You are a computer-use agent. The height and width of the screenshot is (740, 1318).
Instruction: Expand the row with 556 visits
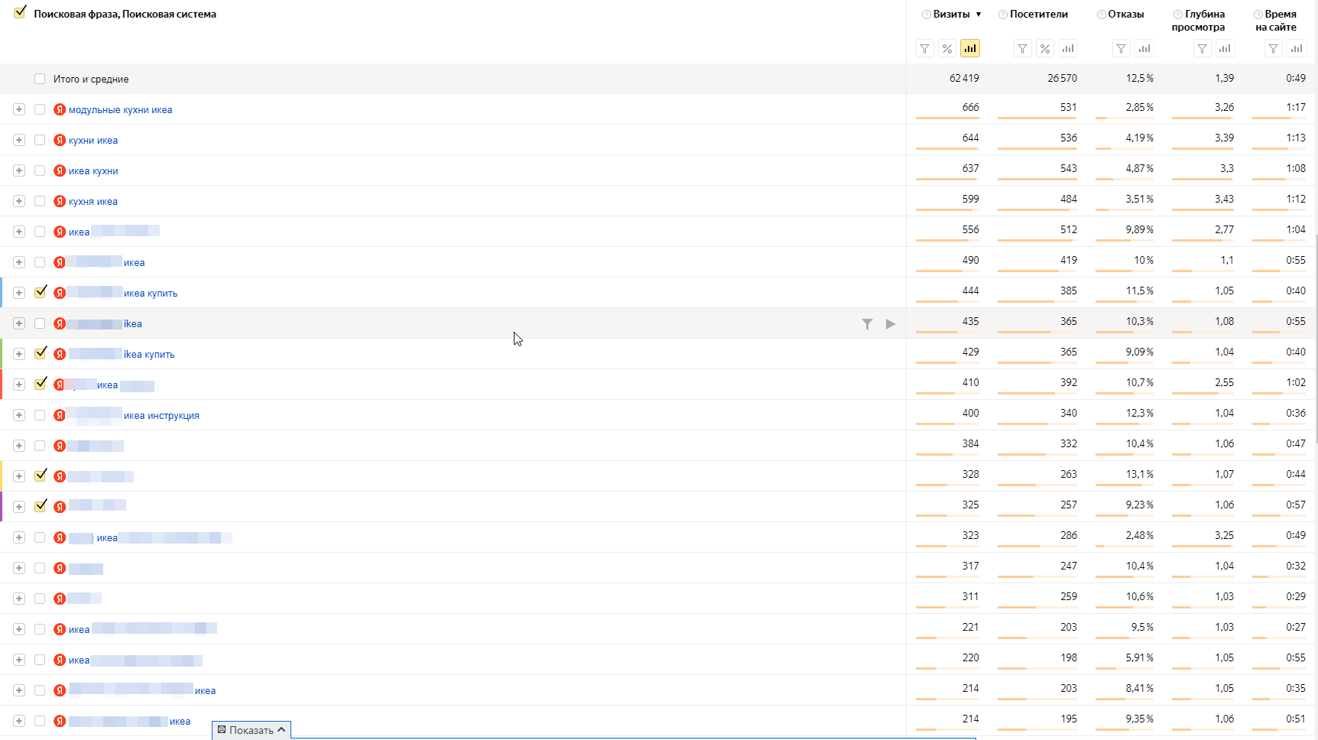point(19,232)
